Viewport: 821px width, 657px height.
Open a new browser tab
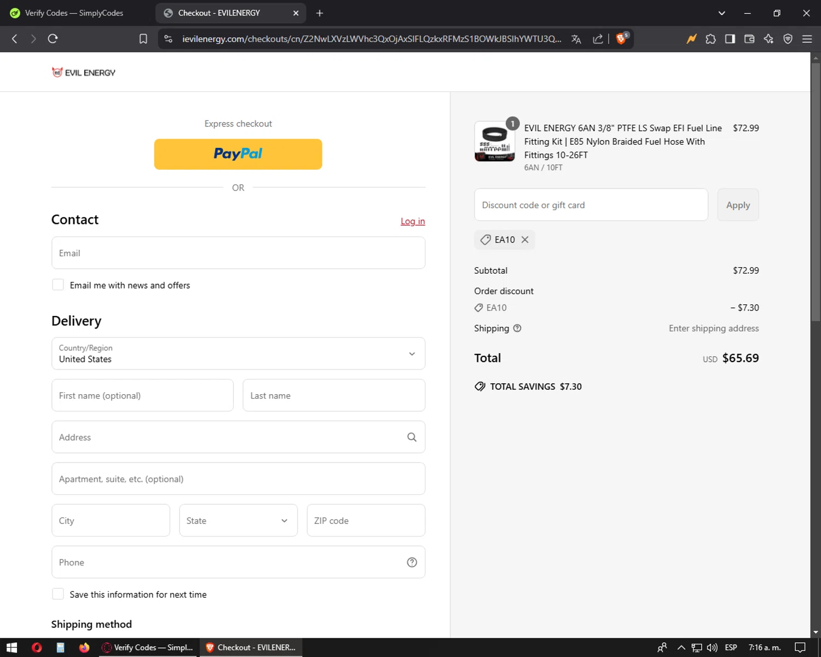(x=320, y=13)
